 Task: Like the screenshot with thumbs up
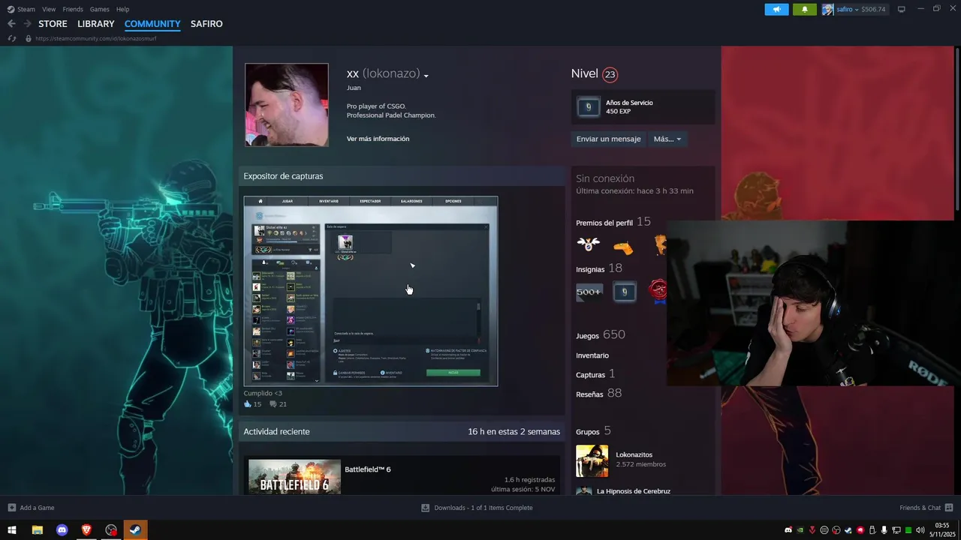tap(247, 404)
